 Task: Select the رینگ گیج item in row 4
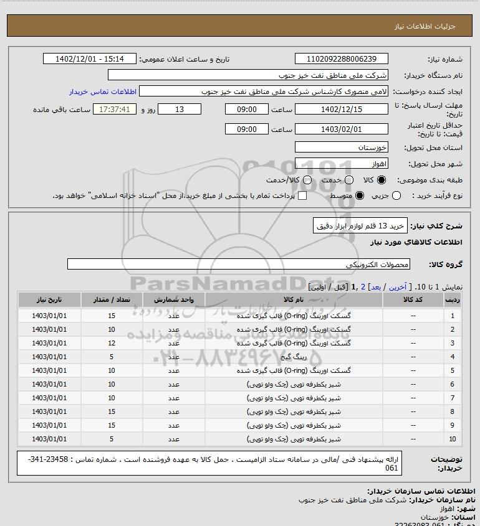click(294, 357)
